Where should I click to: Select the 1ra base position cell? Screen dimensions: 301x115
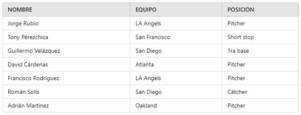click(x=238, y=51)
